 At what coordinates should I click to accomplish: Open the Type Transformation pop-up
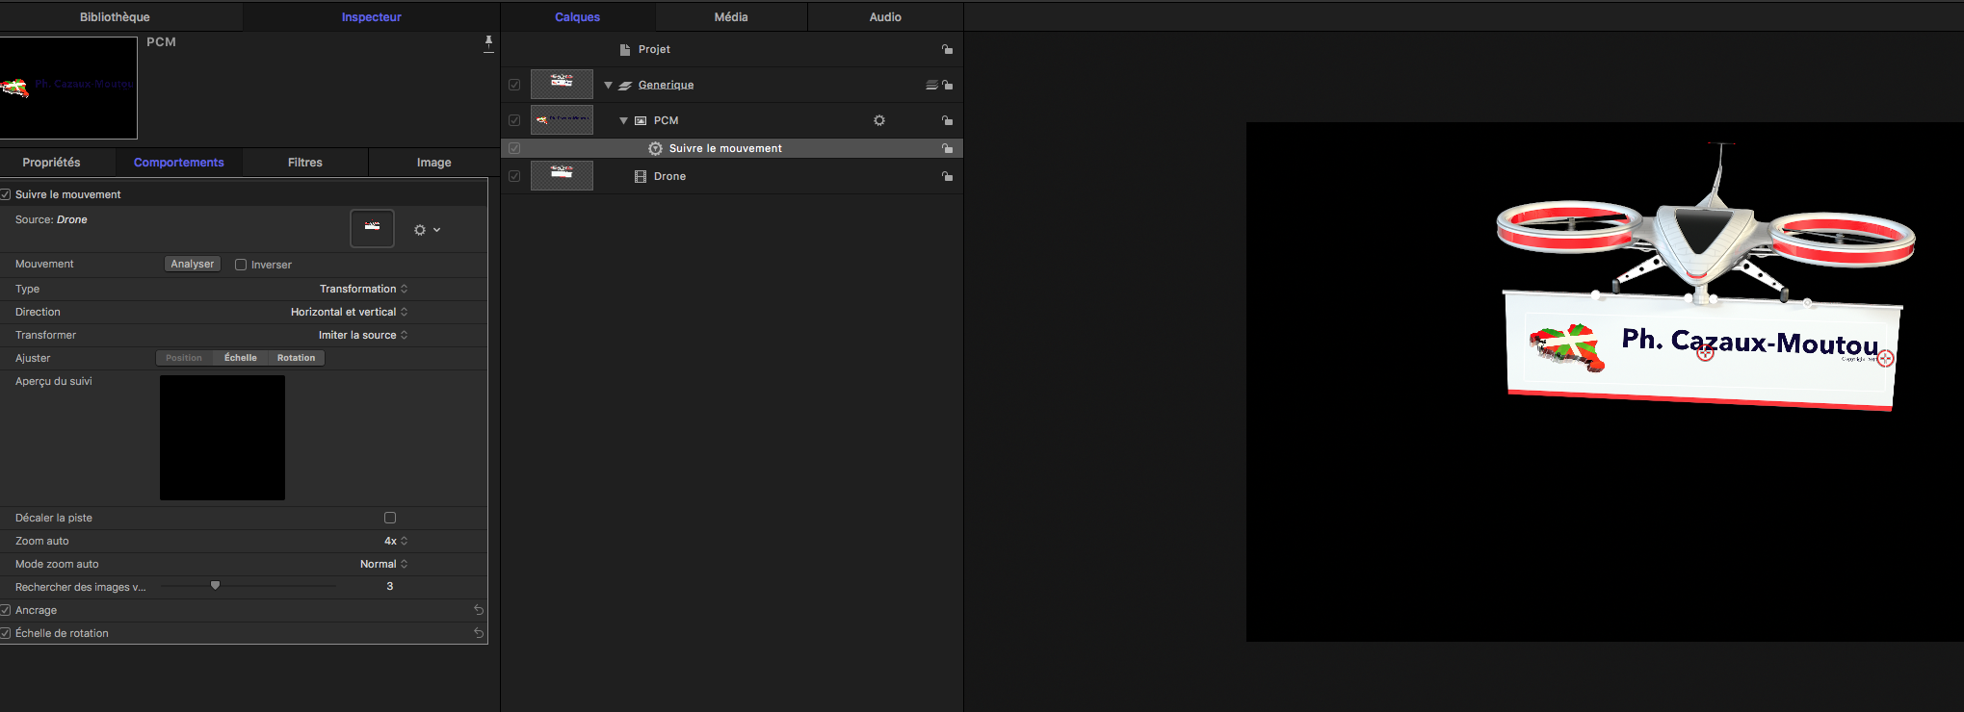coord(363,289)
